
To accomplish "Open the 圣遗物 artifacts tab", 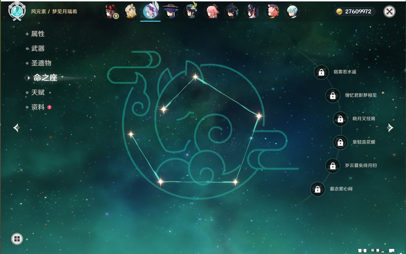I will (x=41, y=63).
